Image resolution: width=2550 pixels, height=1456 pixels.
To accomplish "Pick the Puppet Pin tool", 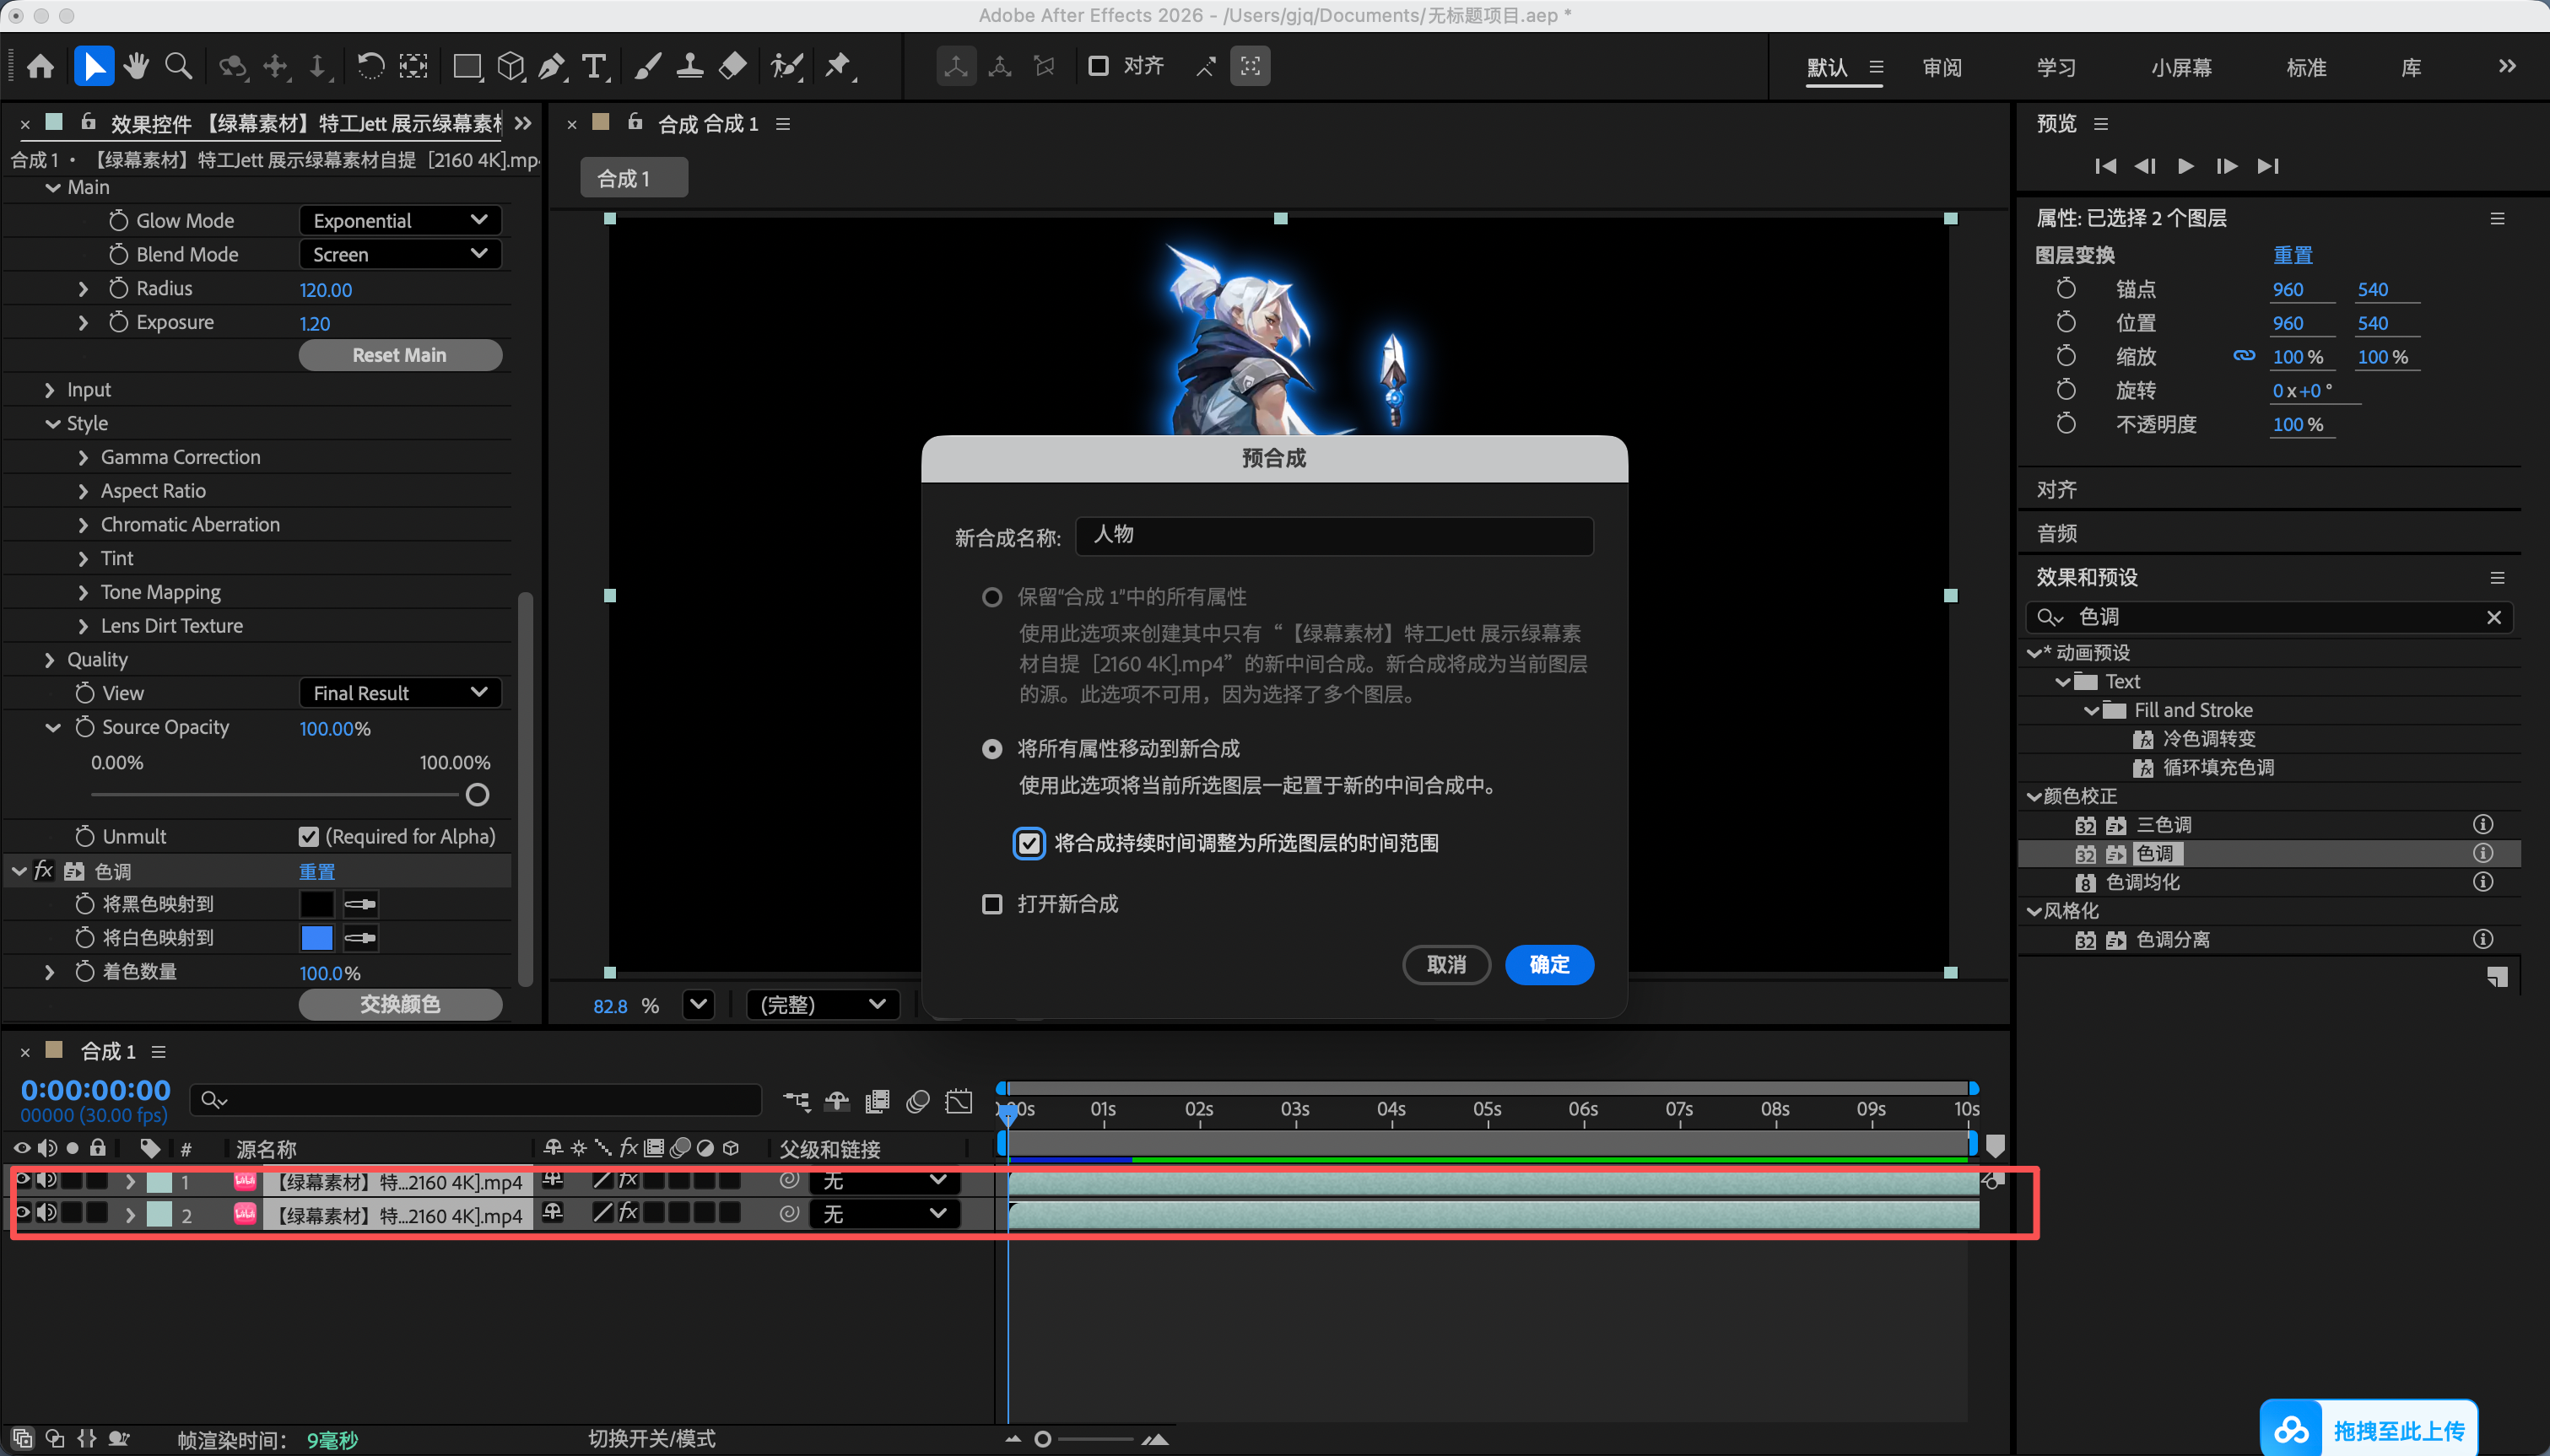I will pyautogui.click(x=838, y=67).
